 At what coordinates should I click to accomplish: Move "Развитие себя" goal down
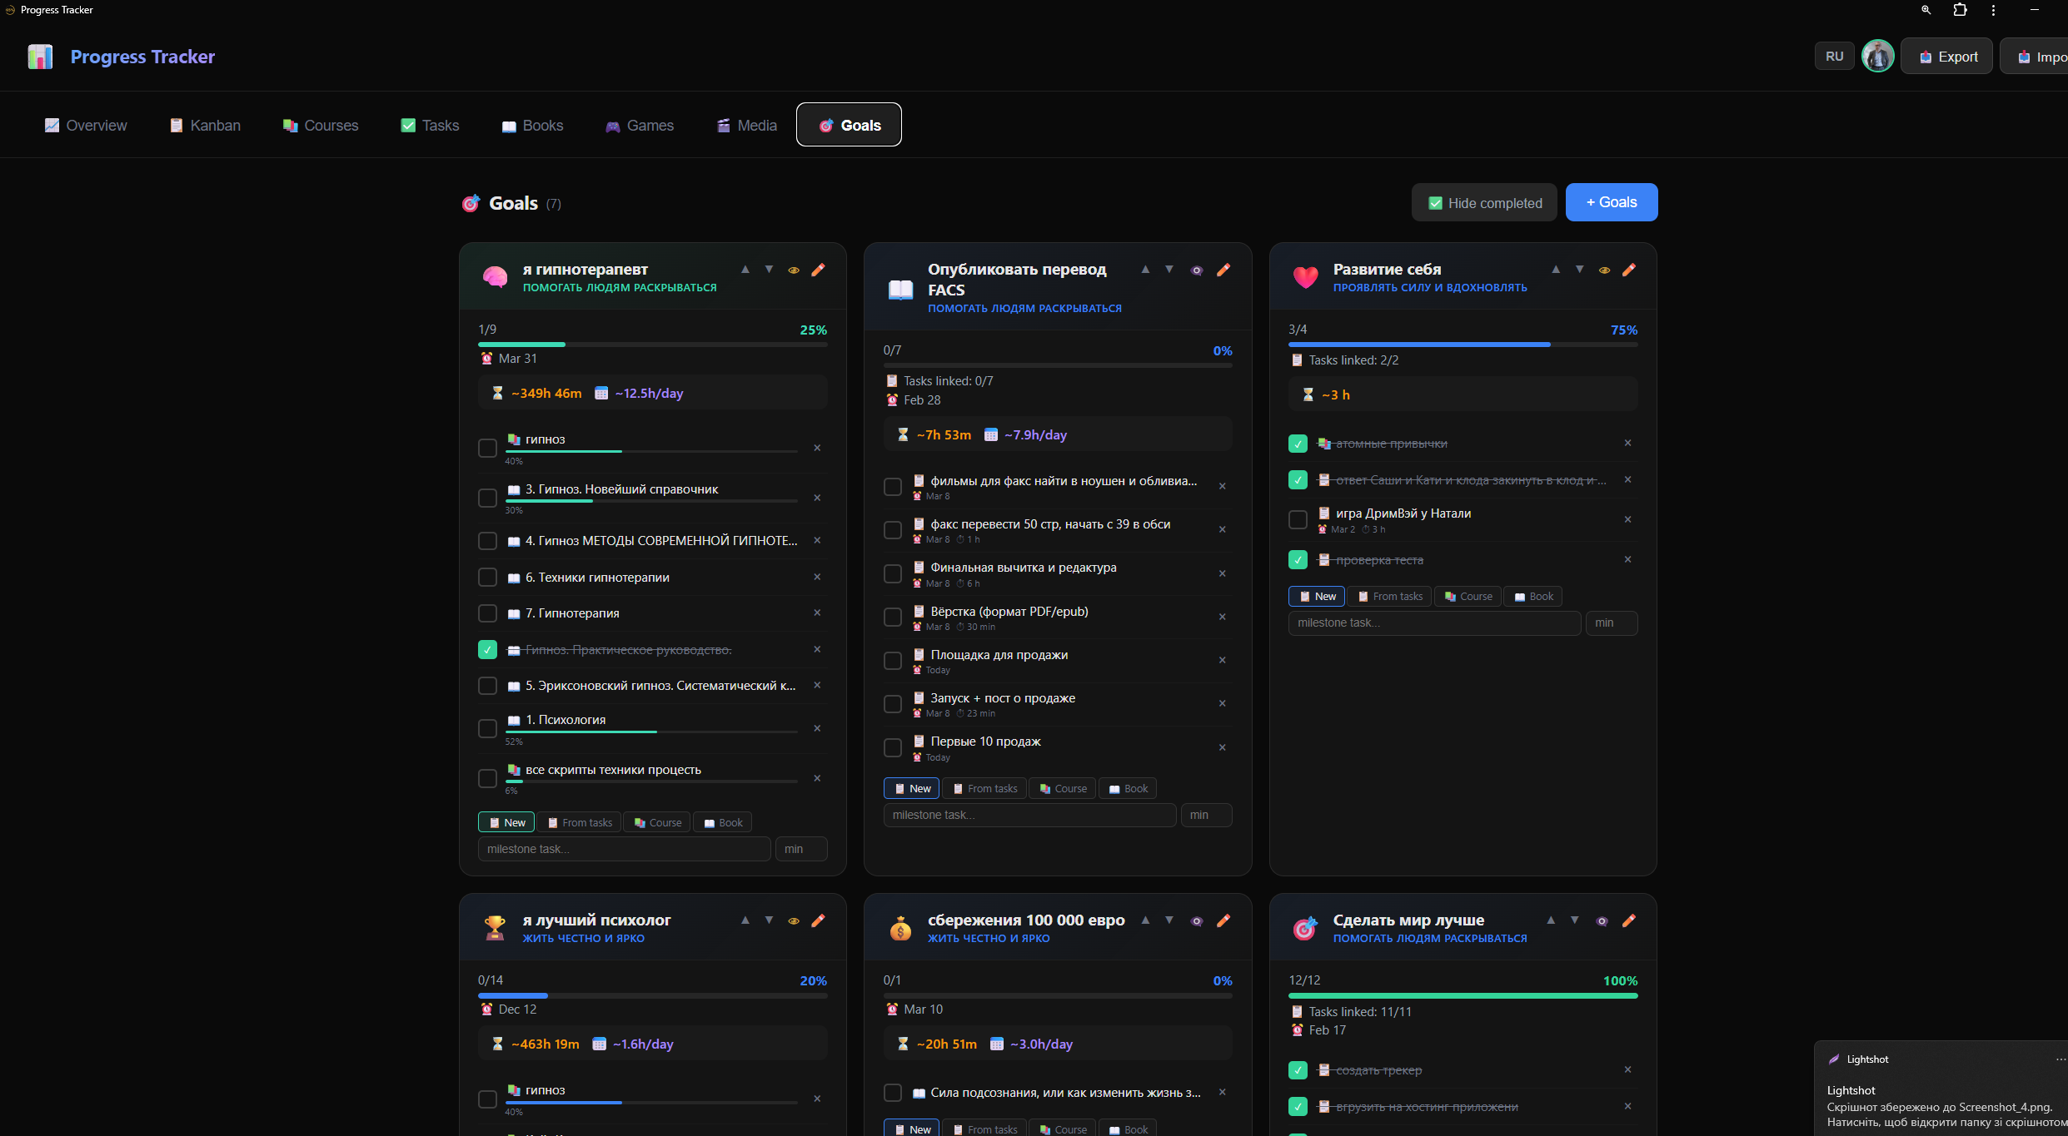pos(1578,269)
